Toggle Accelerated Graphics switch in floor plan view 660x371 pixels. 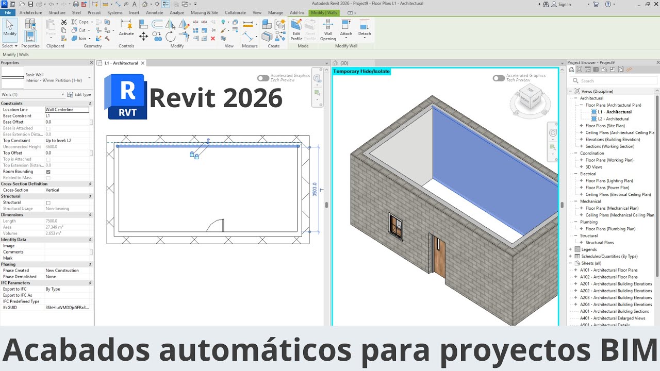[x=263, y=78]
